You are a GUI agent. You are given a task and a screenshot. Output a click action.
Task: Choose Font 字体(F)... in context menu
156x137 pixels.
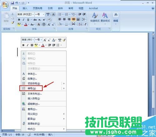[x=44, y=74]
